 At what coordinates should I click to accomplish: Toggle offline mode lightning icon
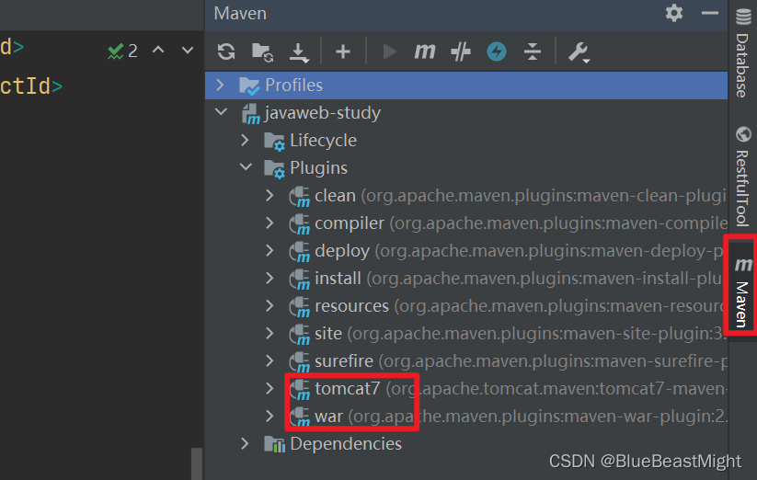coord(497,51)
